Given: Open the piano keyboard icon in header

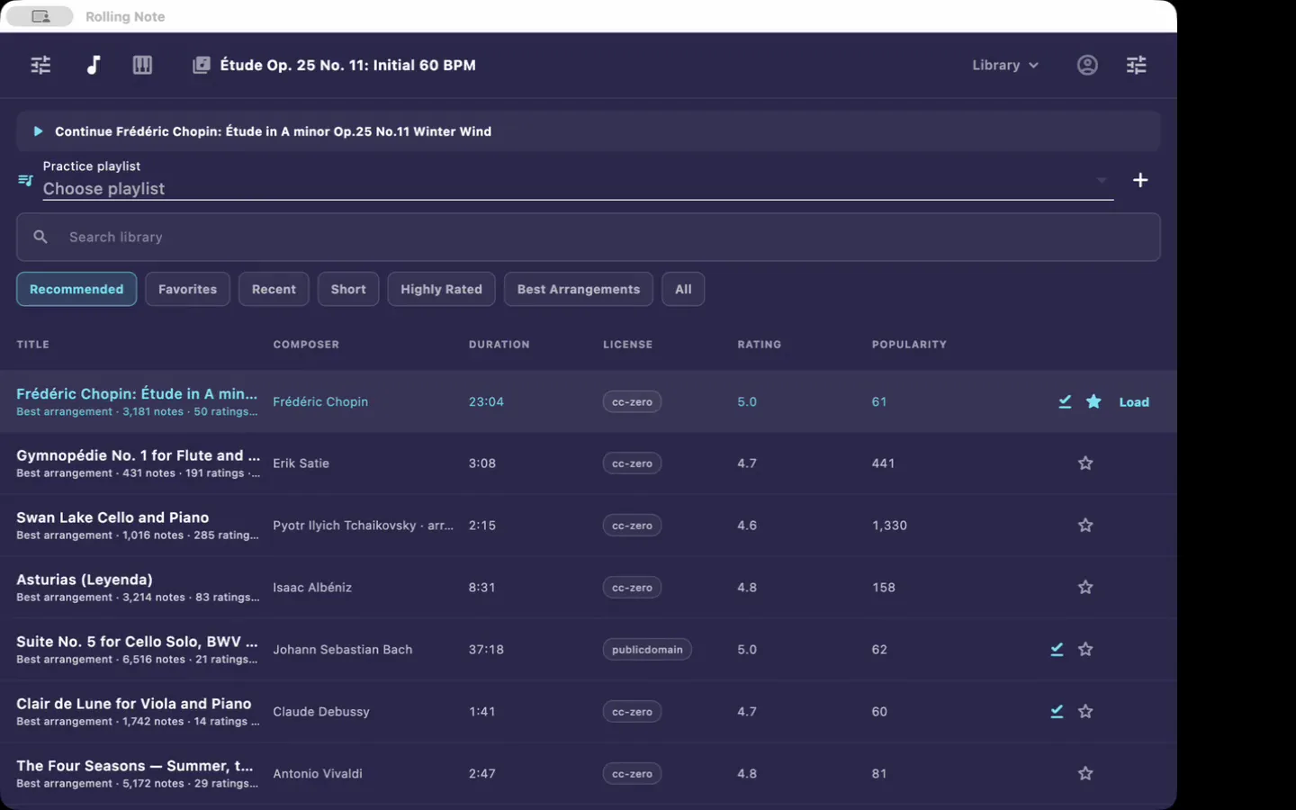Looking at the screenshot, I should pos(142,65).
